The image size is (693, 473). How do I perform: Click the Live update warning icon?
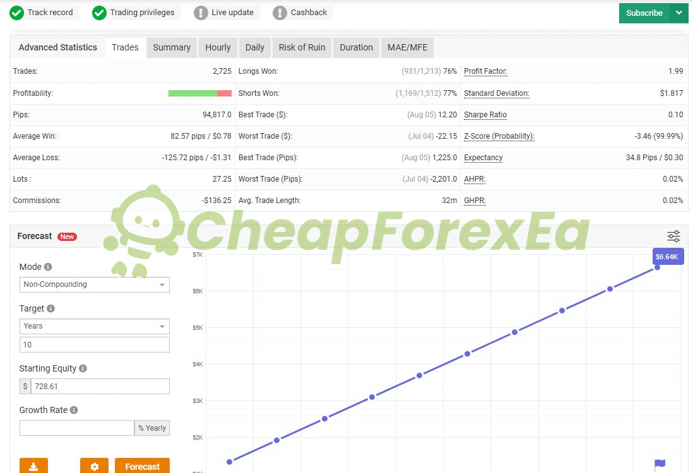pyautogui.click(x=201, y=13)
